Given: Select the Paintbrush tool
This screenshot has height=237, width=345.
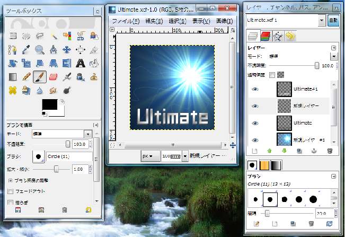Looking at the screenshot, I should pos(40,77).
